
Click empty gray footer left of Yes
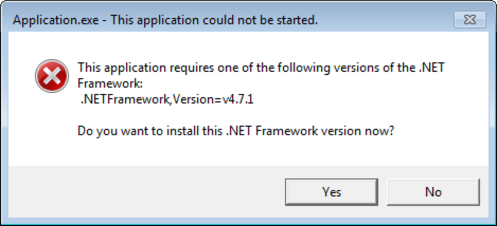coord(145,192)
